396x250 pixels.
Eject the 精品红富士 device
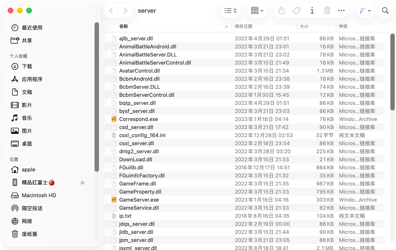coord(82,183)
